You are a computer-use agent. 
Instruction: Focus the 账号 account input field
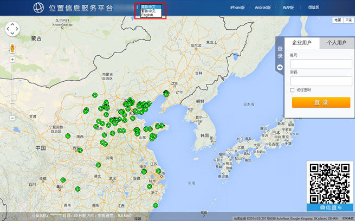coord(321,64)
